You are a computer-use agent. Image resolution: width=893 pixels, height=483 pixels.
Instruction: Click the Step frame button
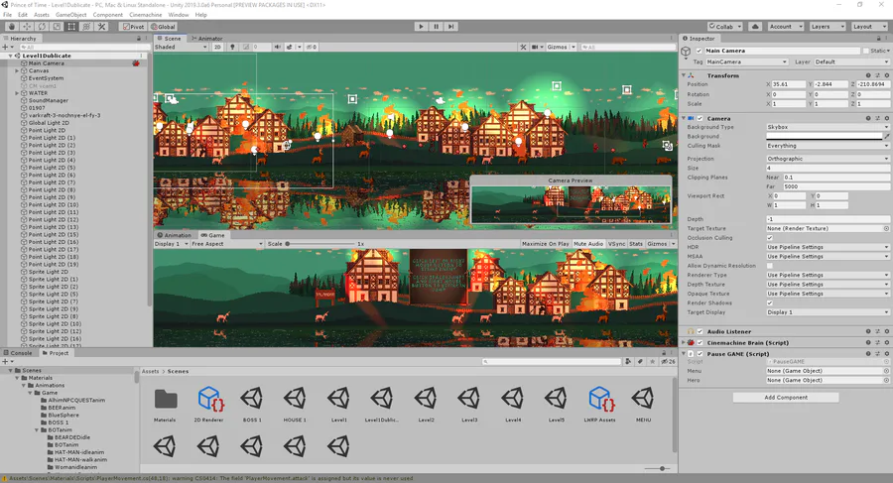[450, 26]
